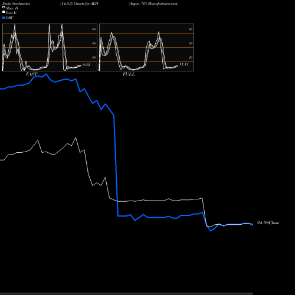The height and width of the screenshot is (295, 295).
Task: Click the 80 axis label in FAST chart
Action: point(94,29)
